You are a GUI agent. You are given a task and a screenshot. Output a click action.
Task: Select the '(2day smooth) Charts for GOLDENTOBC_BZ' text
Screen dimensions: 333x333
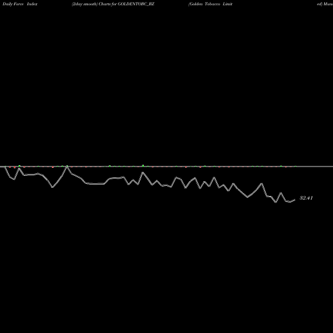tap(113, 4)
